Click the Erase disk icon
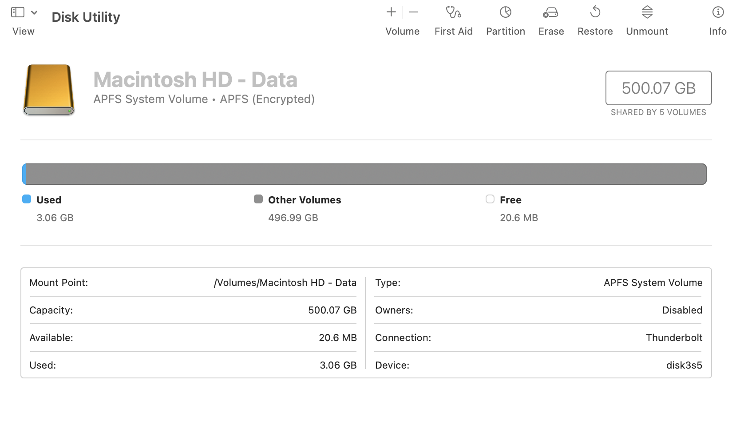The height and width of the screenshot is (429, 736). click(x=550, y=12)
